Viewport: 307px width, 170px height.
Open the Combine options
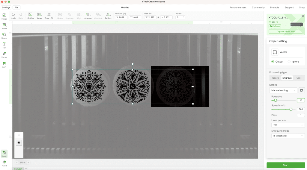click(x=98, y=16)
